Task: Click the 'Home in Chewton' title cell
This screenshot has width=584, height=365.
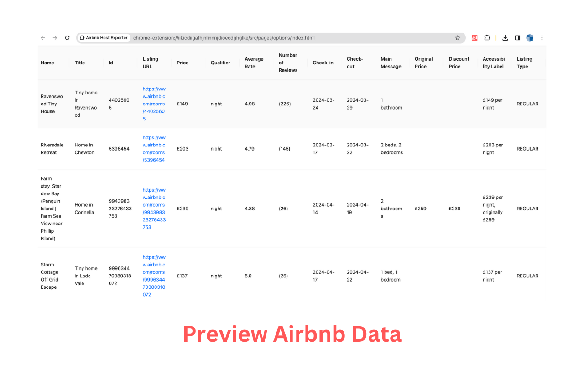Action: tap(84, 149)
